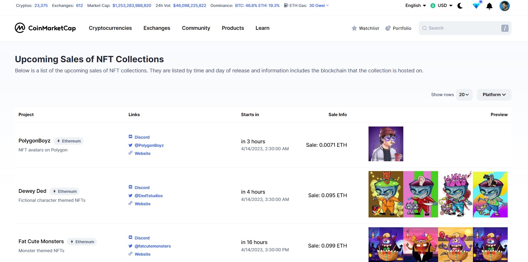Open user profile avatar
Screen dimensions: 528x262
tap(505, 6)
